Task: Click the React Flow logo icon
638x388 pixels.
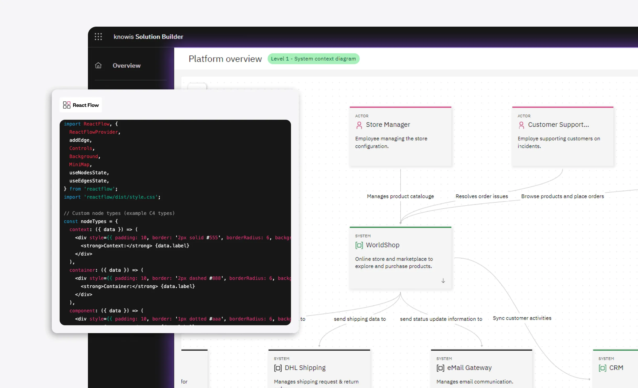Action: click(67, 105)
